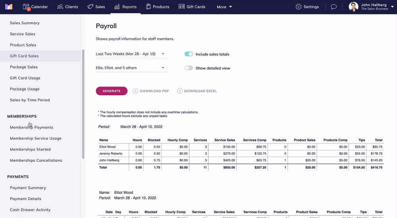Click the Generate button
This screenshot has width=397, height=218.
point(112,91)
